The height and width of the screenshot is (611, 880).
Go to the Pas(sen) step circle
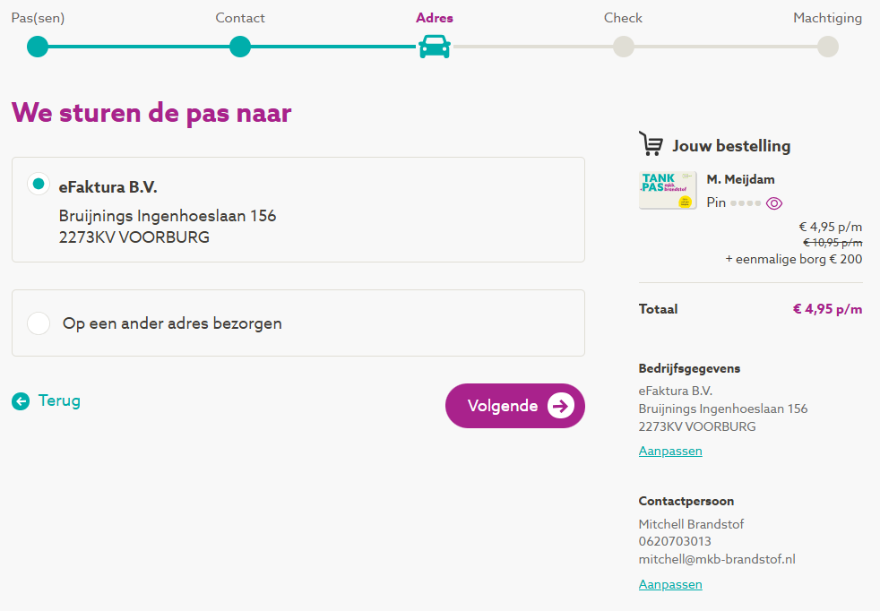point(37,47)
